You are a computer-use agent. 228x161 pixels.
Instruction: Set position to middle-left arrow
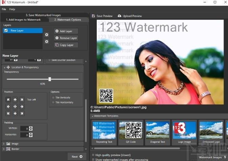tap(8, 107)
